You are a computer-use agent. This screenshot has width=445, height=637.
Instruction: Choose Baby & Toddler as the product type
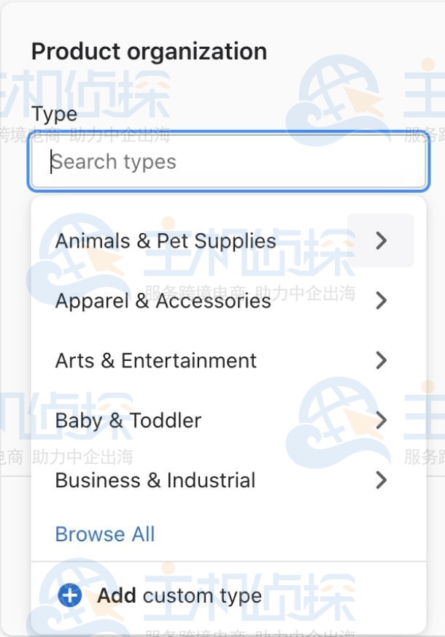[x=128, y=420]
